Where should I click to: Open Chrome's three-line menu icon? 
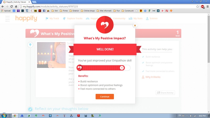(208, 7)
